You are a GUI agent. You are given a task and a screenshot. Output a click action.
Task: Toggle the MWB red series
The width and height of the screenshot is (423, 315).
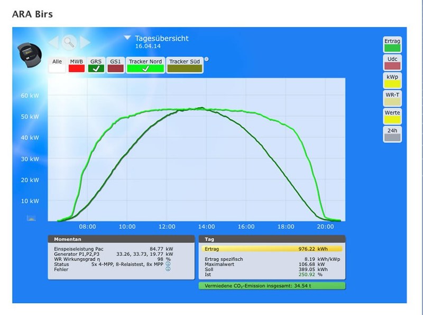pos(76,65)
